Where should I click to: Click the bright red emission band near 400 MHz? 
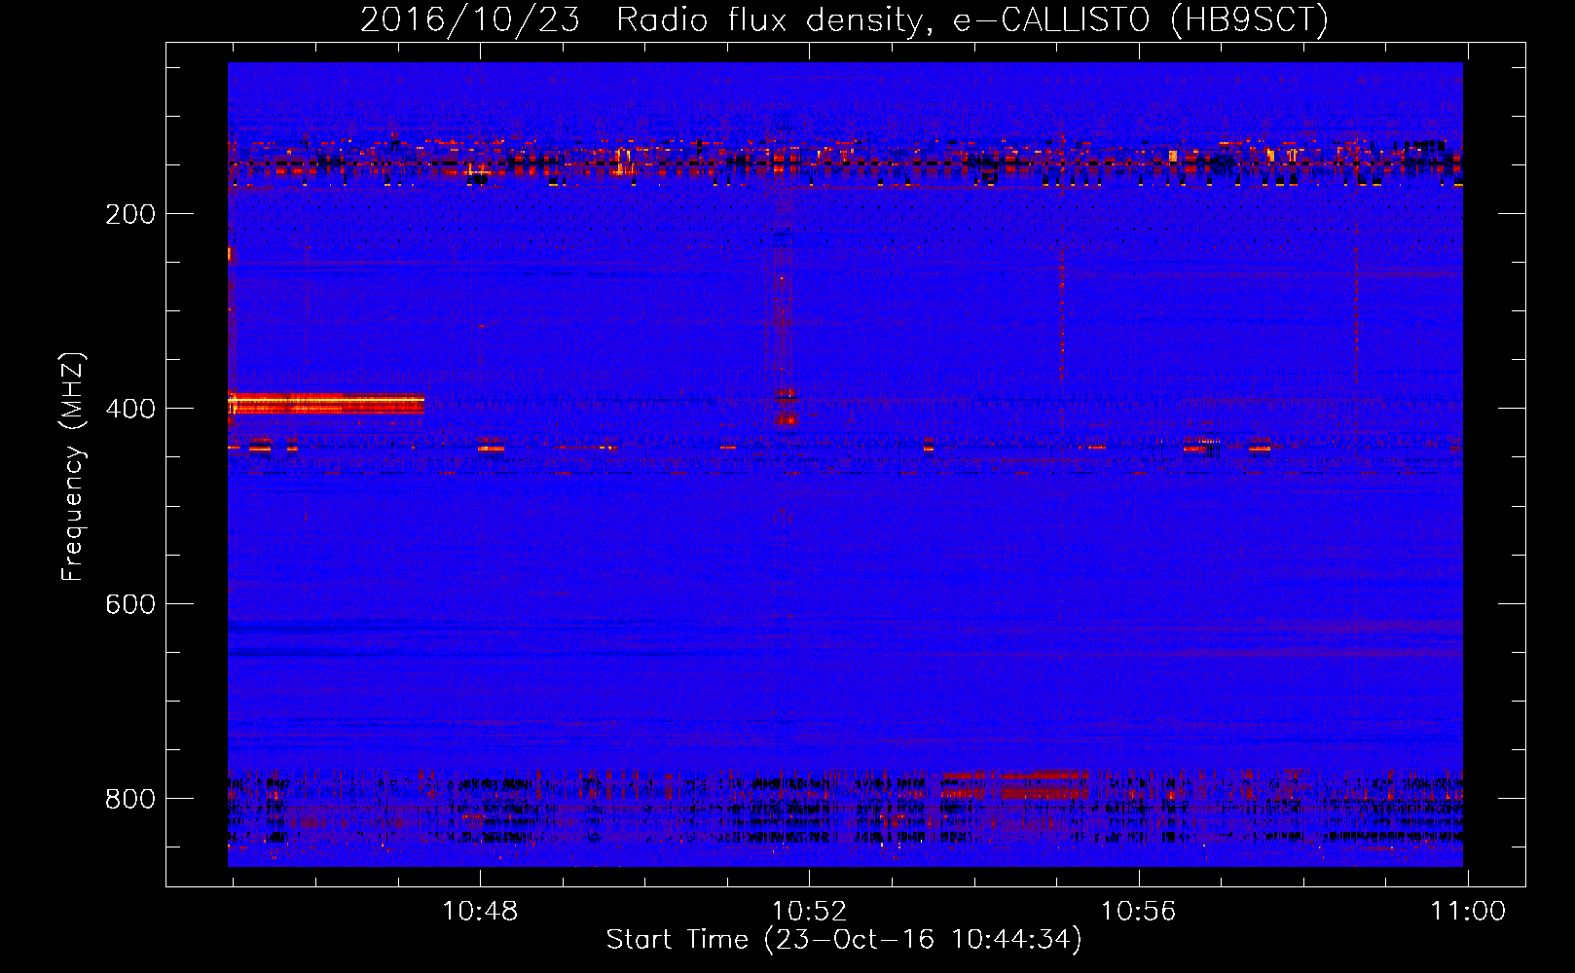pos(326,404)
